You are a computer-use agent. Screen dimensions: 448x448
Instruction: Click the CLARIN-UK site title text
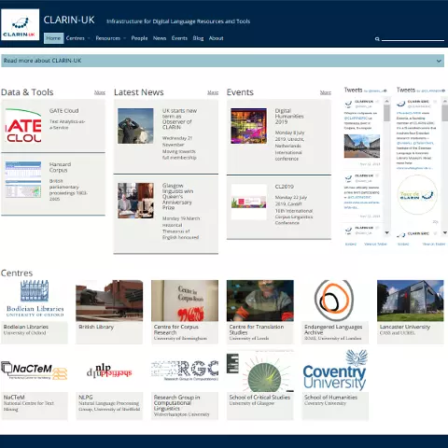click(69, 20)
